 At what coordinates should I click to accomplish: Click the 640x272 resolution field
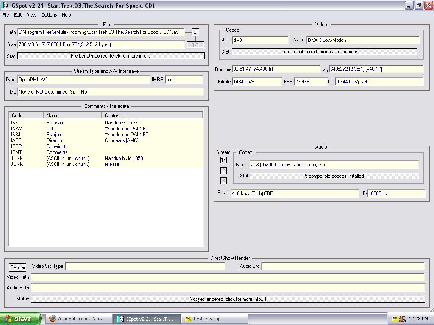pyautogui.click(x=376, y=69)
